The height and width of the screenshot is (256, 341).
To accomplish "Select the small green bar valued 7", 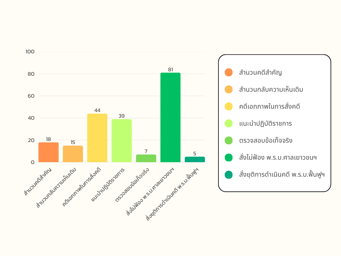I will pos(146,158).
